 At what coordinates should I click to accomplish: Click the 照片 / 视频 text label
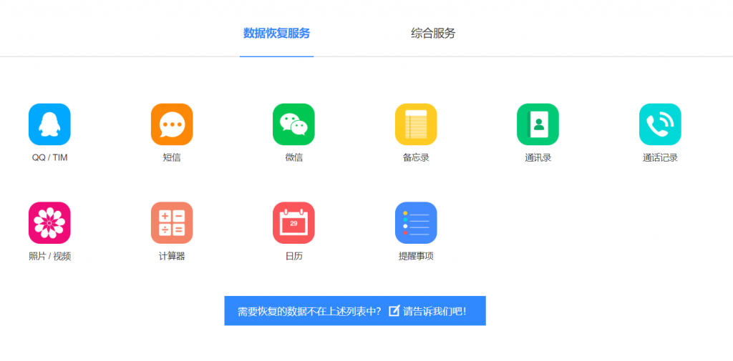pos(49,257)
